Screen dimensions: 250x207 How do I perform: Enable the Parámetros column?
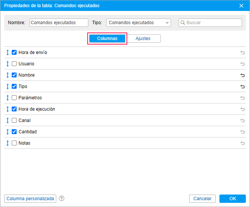pos(14,97)
